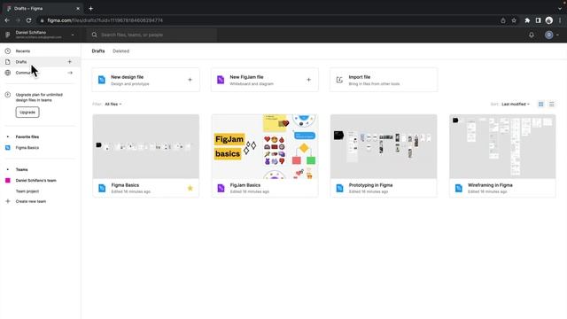Click the Figma logo icon in header
The width and height of the screenshot is (567, 319).
click(8, 35)
